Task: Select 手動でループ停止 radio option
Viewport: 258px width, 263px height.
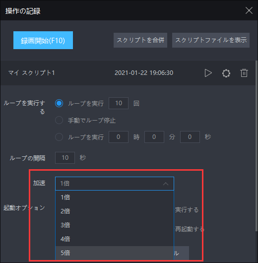Action: (x=59, y=120)
